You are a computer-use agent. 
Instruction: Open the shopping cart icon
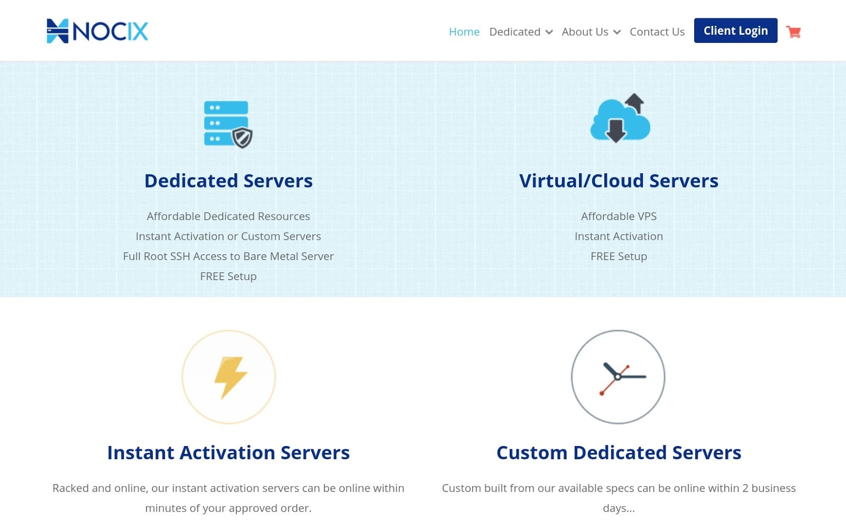(x=793, y=32)
